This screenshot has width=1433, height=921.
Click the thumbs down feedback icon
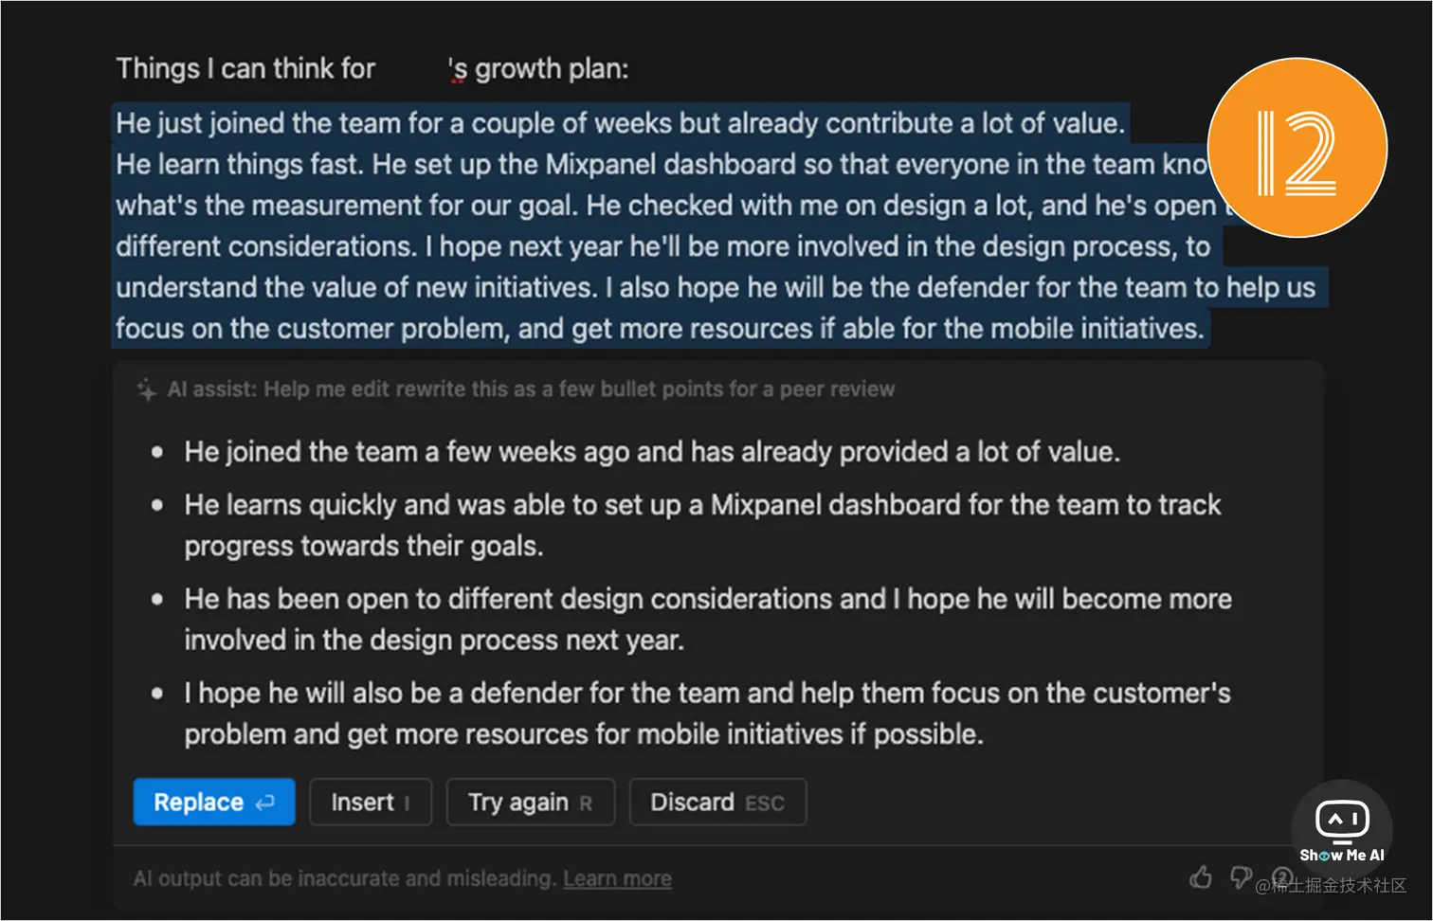1241,877
